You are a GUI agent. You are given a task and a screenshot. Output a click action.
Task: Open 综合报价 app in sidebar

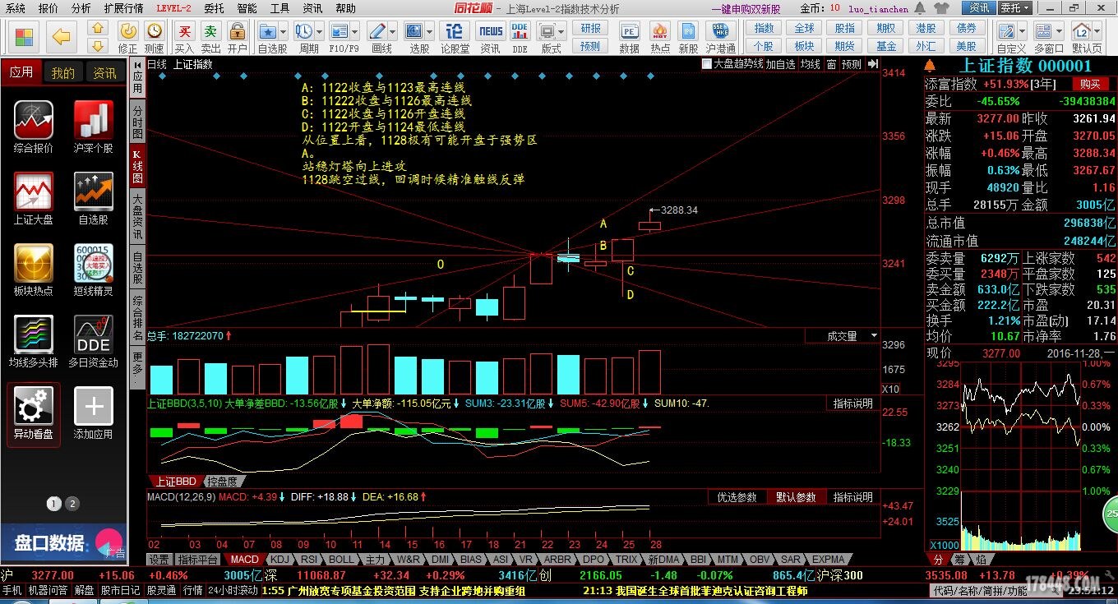(34, 127)
